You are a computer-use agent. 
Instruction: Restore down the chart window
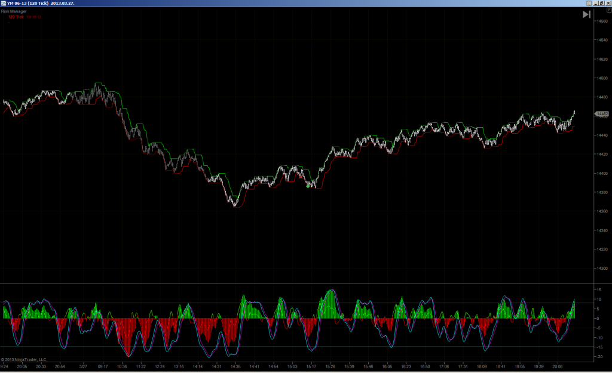click(x=601, y=3)
